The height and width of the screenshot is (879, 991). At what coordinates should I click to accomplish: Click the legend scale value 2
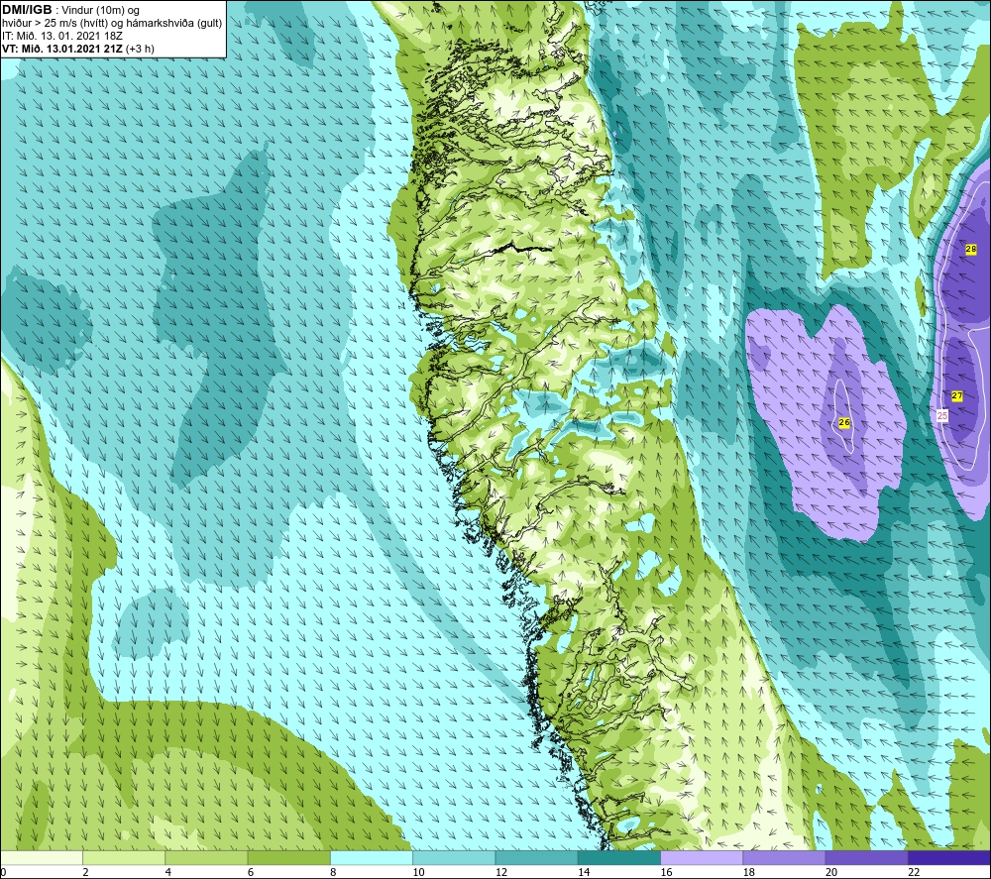[x=85, y=872]
